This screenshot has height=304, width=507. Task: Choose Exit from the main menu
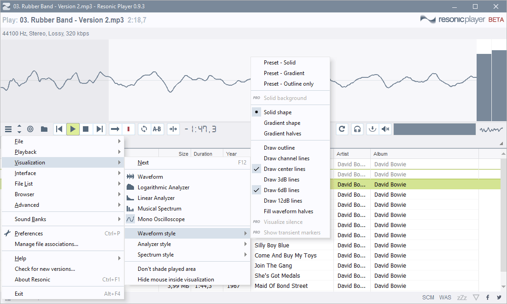63,294
